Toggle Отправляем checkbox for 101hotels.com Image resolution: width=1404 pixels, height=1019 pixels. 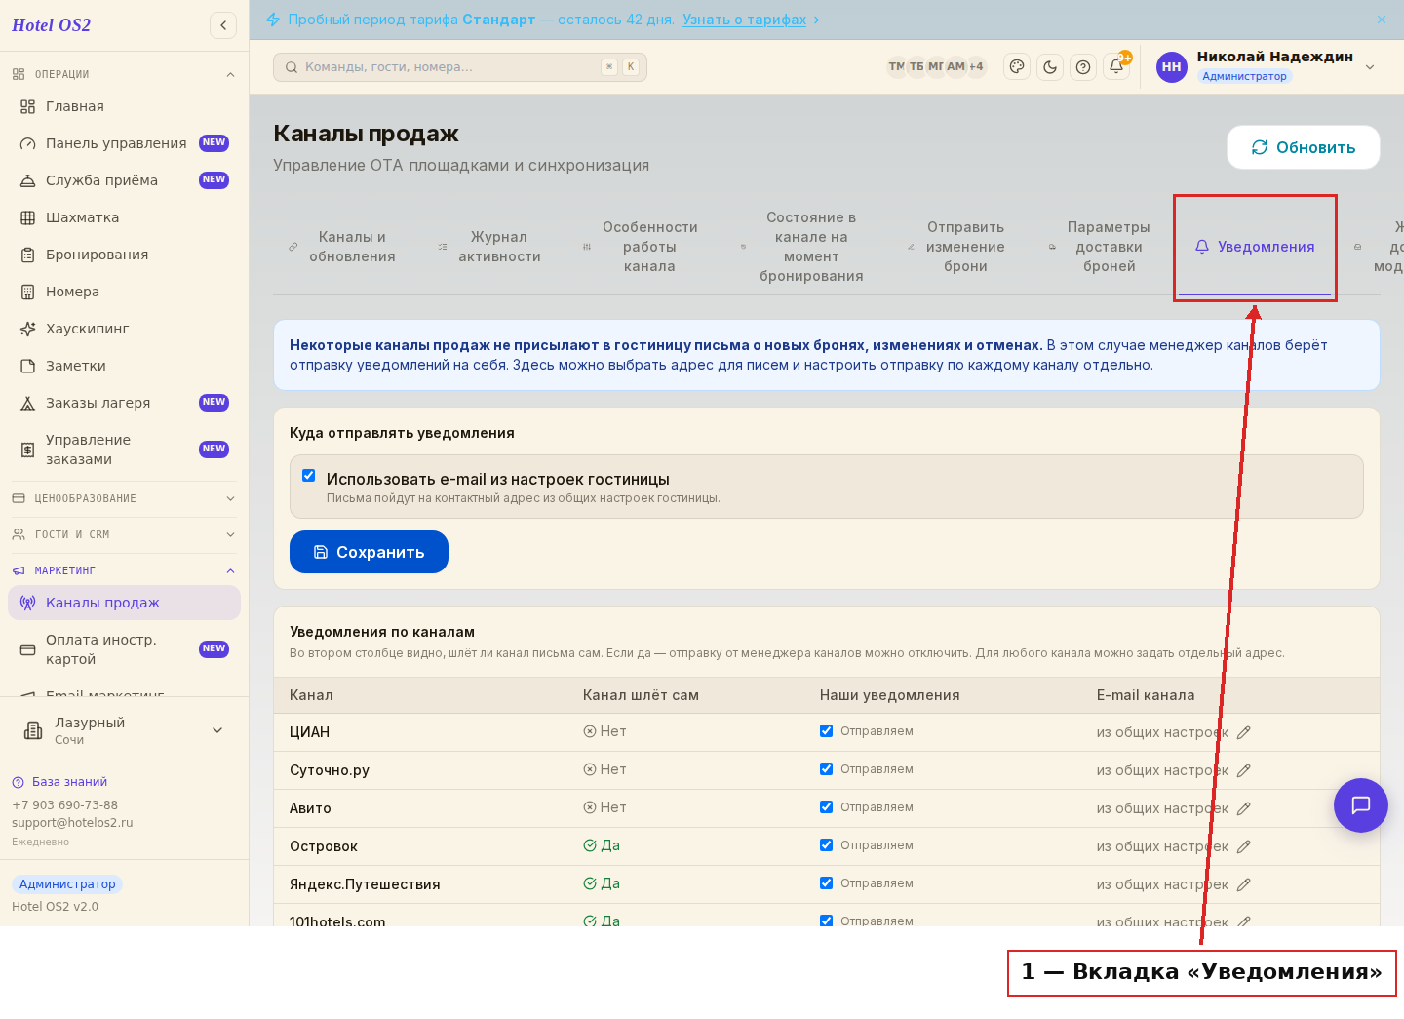coord(826,920)
